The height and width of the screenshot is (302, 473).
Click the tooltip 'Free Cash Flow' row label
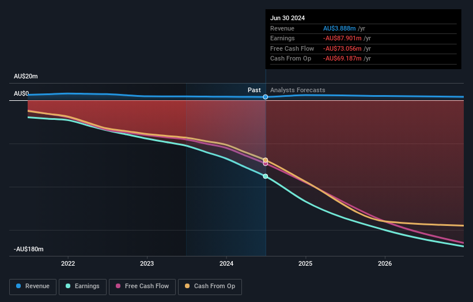point(292,48)
